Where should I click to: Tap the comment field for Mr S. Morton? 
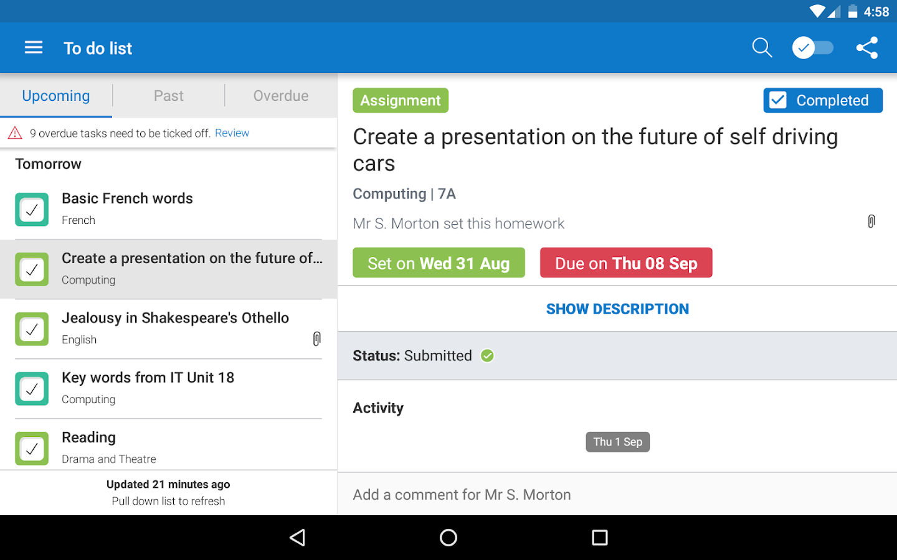click(x=617, y=495)
